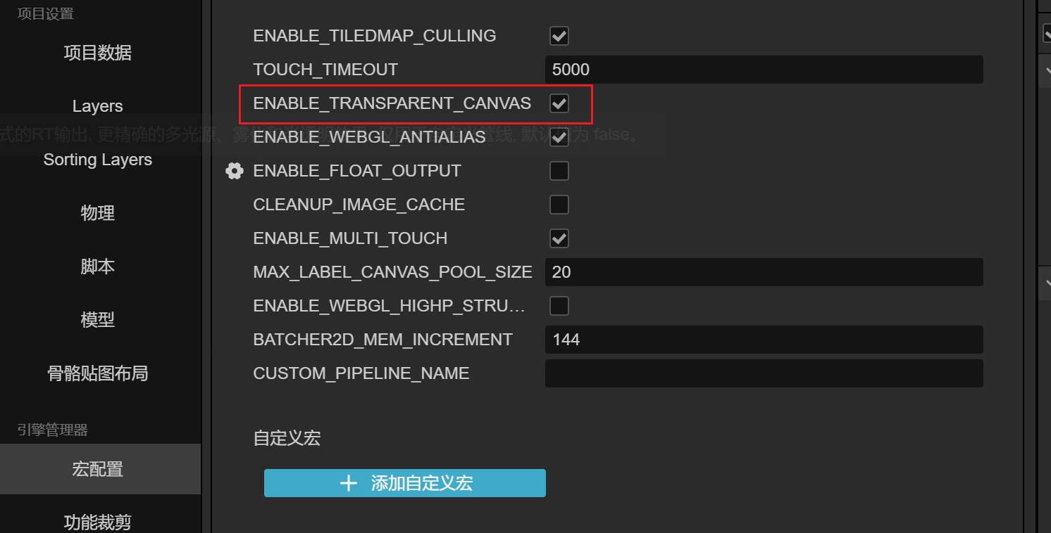Toggle the ENABLE_WEBGL_ANTIALIAS checkbox
Viewport: 1051px width, 533px height.
coord(559,137)
